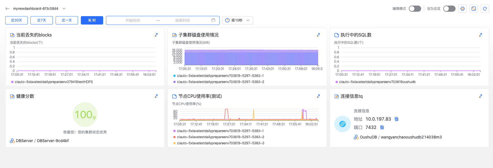The height and width of the screenshot is (168, 493).
Task: Refresh the dashboard with reload icon
Action: point(485,9)
